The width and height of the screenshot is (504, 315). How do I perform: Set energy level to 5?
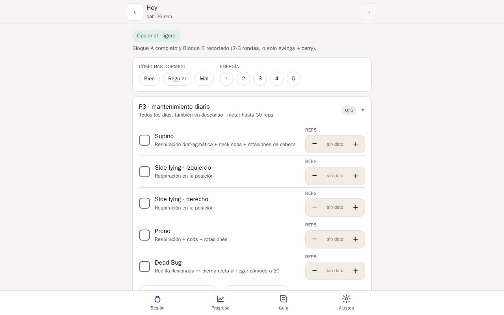[293, 79]
